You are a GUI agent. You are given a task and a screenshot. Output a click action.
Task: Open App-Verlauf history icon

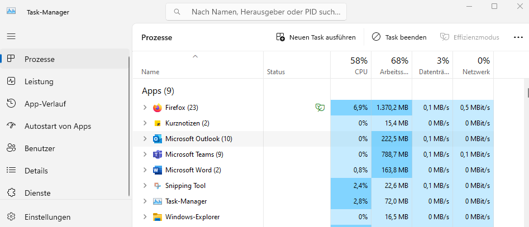pos(11,104)
